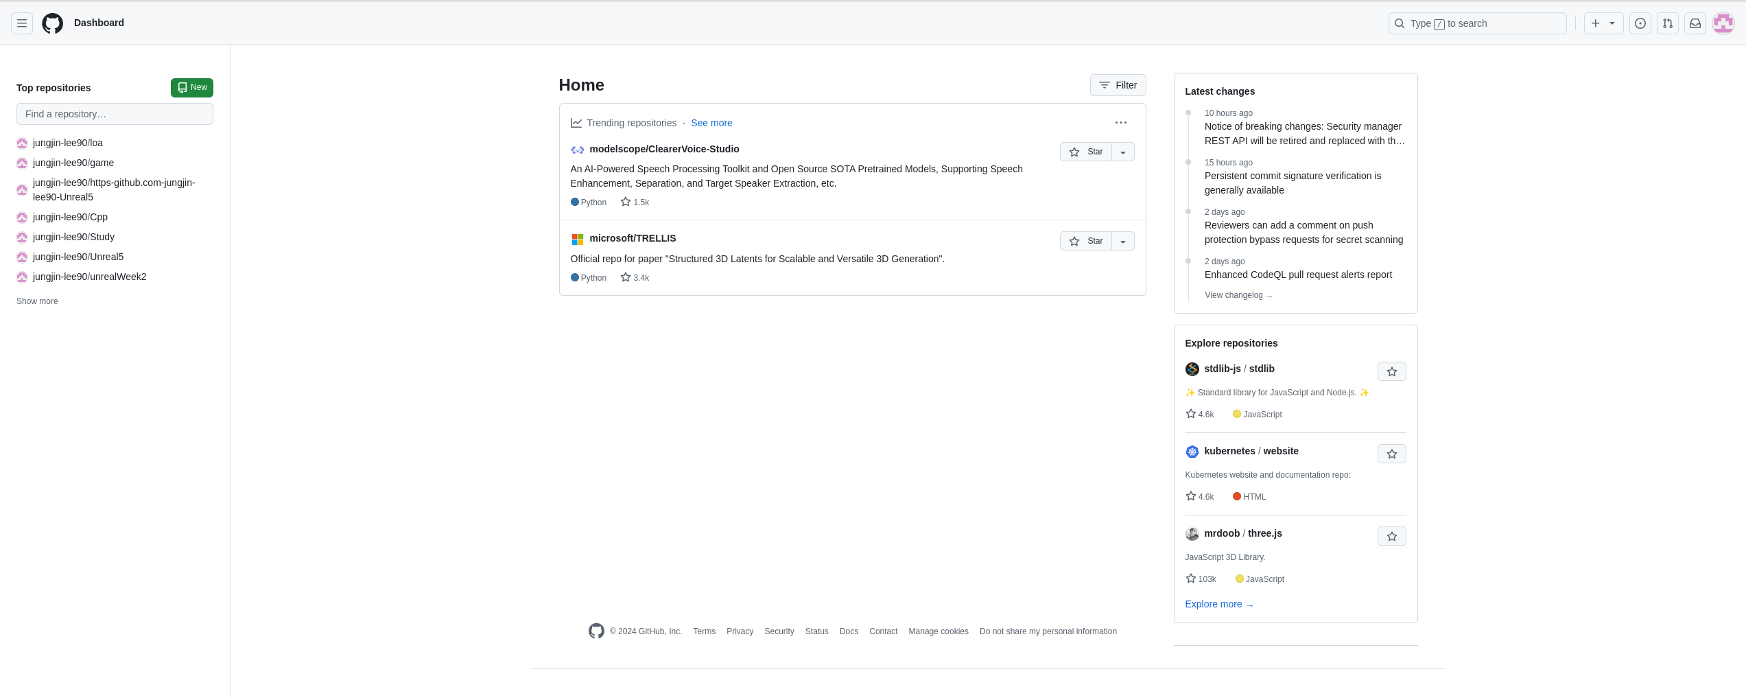The image size is (1746, 698).
Task: Click View changelog link
Action: coord(1238,295)
